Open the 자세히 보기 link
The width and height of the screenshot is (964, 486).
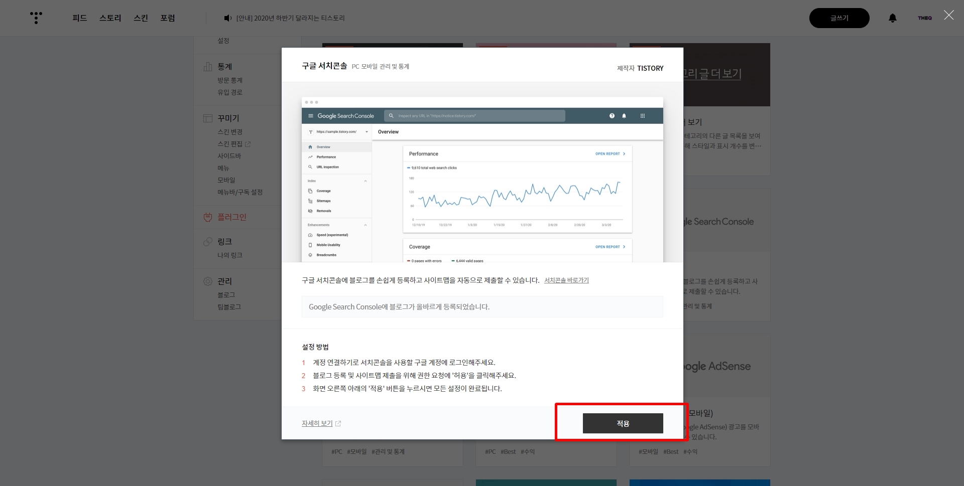[317, 423]
